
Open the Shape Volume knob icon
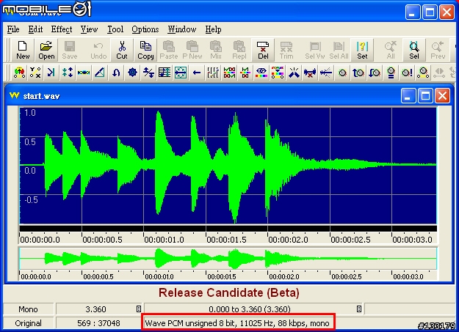pos(423,73)
